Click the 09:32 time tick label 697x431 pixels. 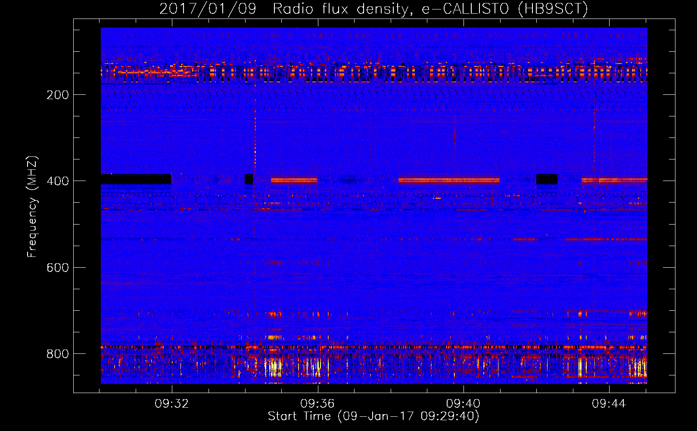172,404
